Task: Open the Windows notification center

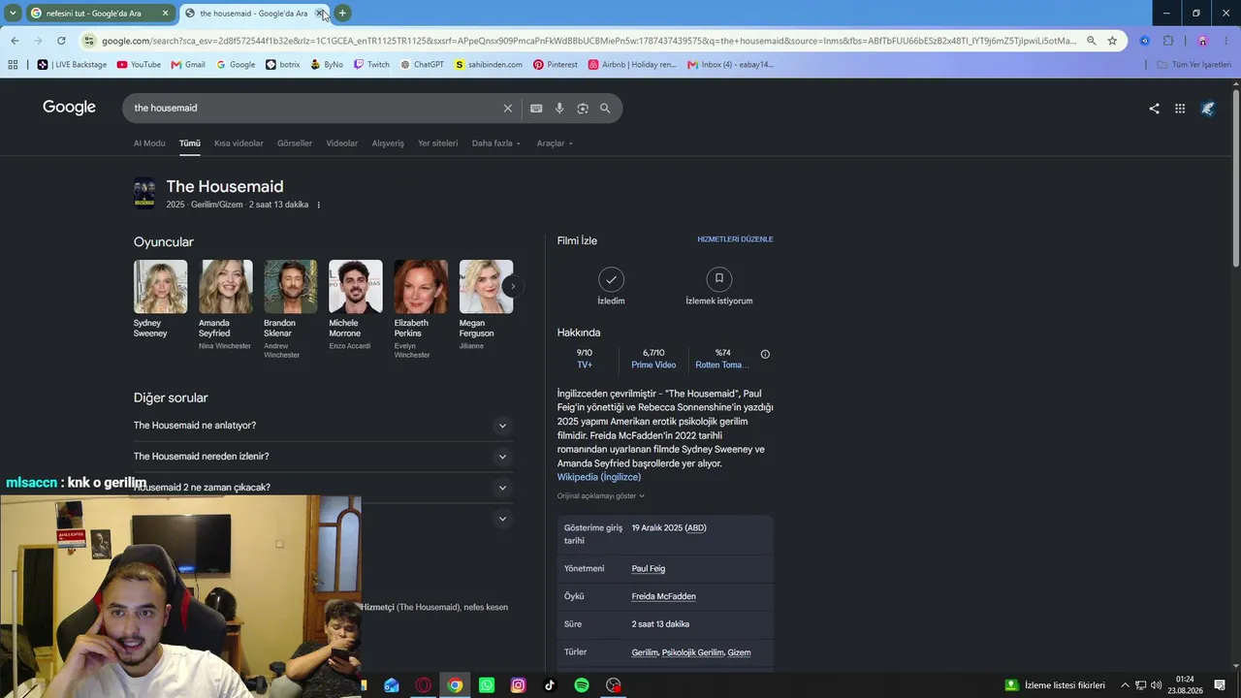Action: coord(1220,685)
